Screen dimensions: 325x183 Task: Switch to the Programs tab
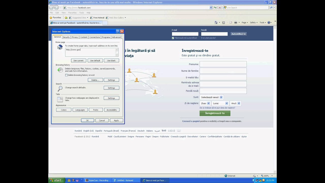[x=106, y=37]
